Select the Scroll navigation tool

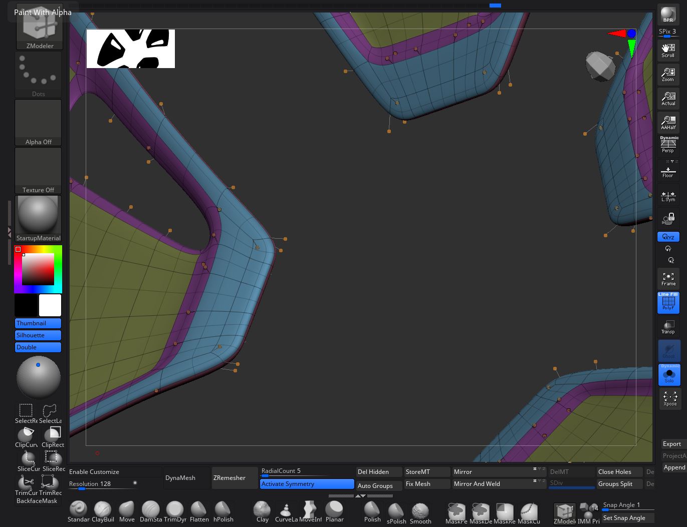[x=668, y=51]
